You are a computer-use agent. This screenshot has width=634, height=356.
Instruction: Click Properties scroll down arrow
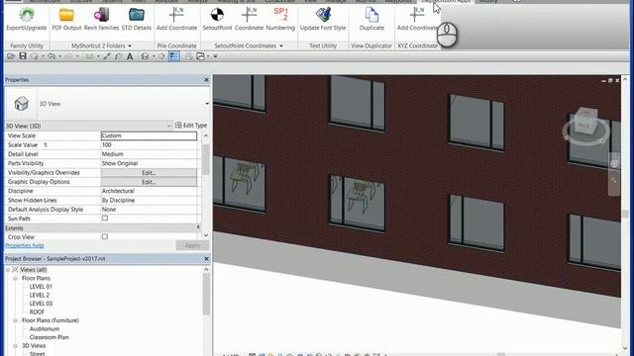(206, 235)
